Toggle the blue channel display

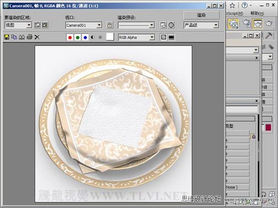coord(85,37)
